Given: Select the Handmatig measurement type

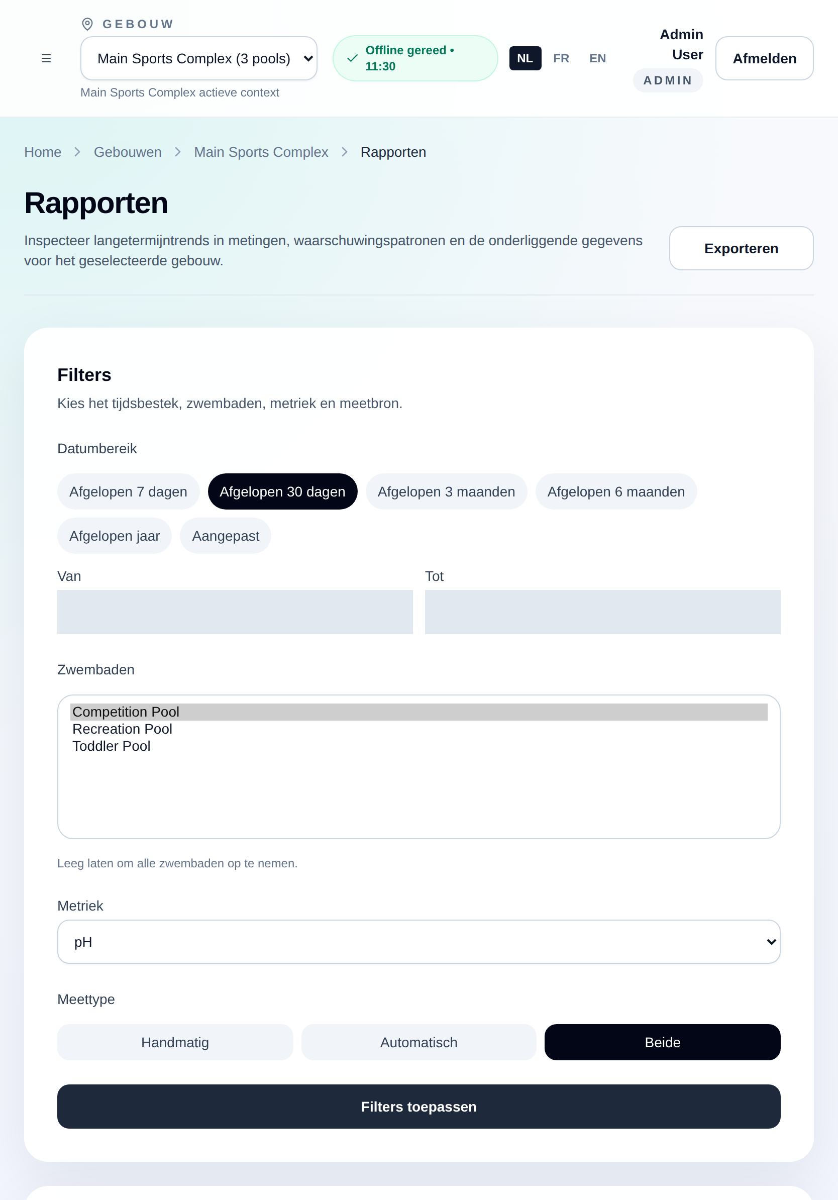Looking at the screenshot, I should 175,1042.
